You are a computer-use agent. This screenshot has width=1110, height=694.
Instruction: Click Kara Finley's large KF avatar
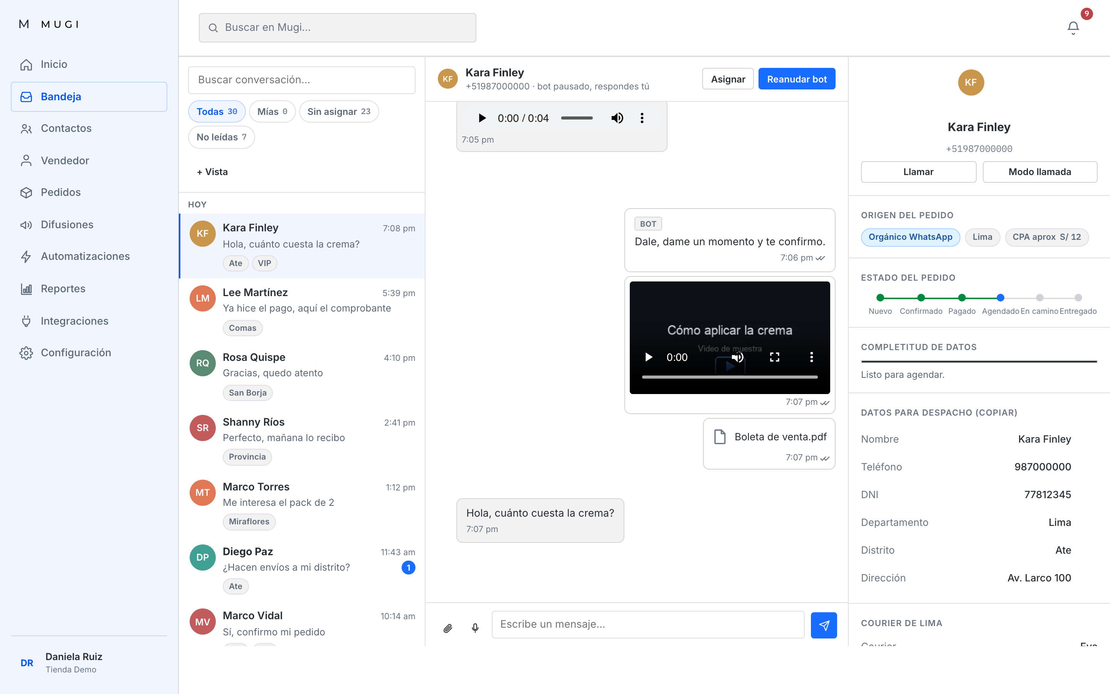click(x=970, y=83)
